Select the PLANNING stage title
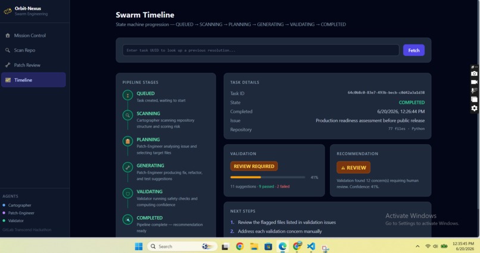Viewport: 480px width, 253px height. point(148,140)
